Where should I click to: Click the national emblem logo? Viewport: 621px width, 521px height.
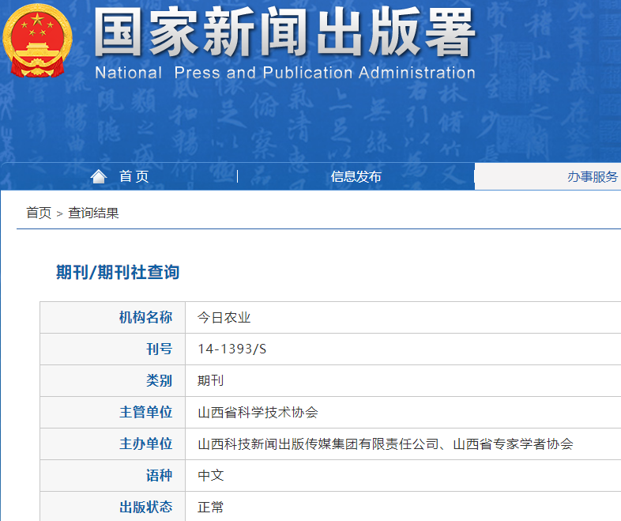tap(37, 40)
